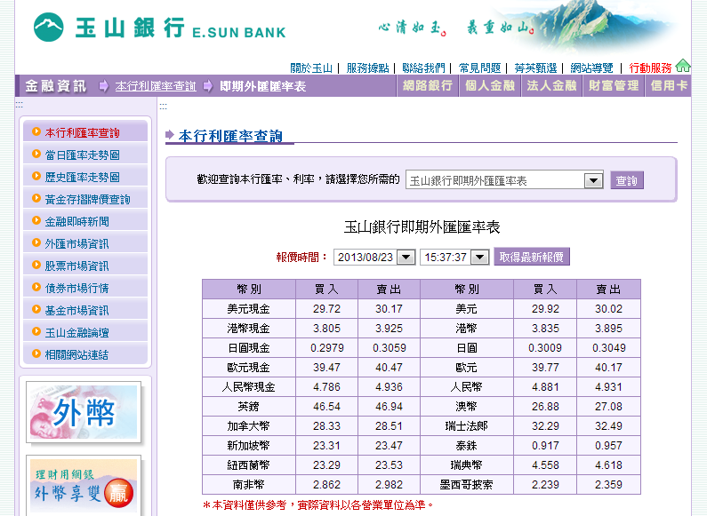Click the 人民幣現金 currency cell
Viewport: 707px width, 516px height.
coord(248,386)
